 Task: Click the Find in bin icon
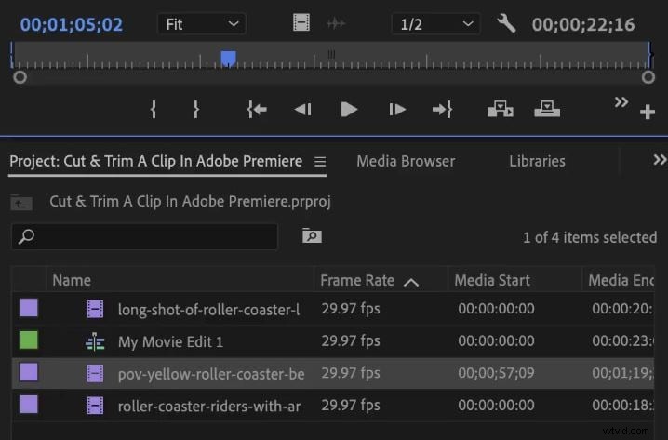click(x=312, y=235)
